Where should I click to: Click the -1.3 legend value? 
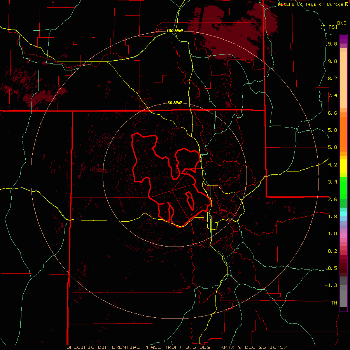point(331,285)
